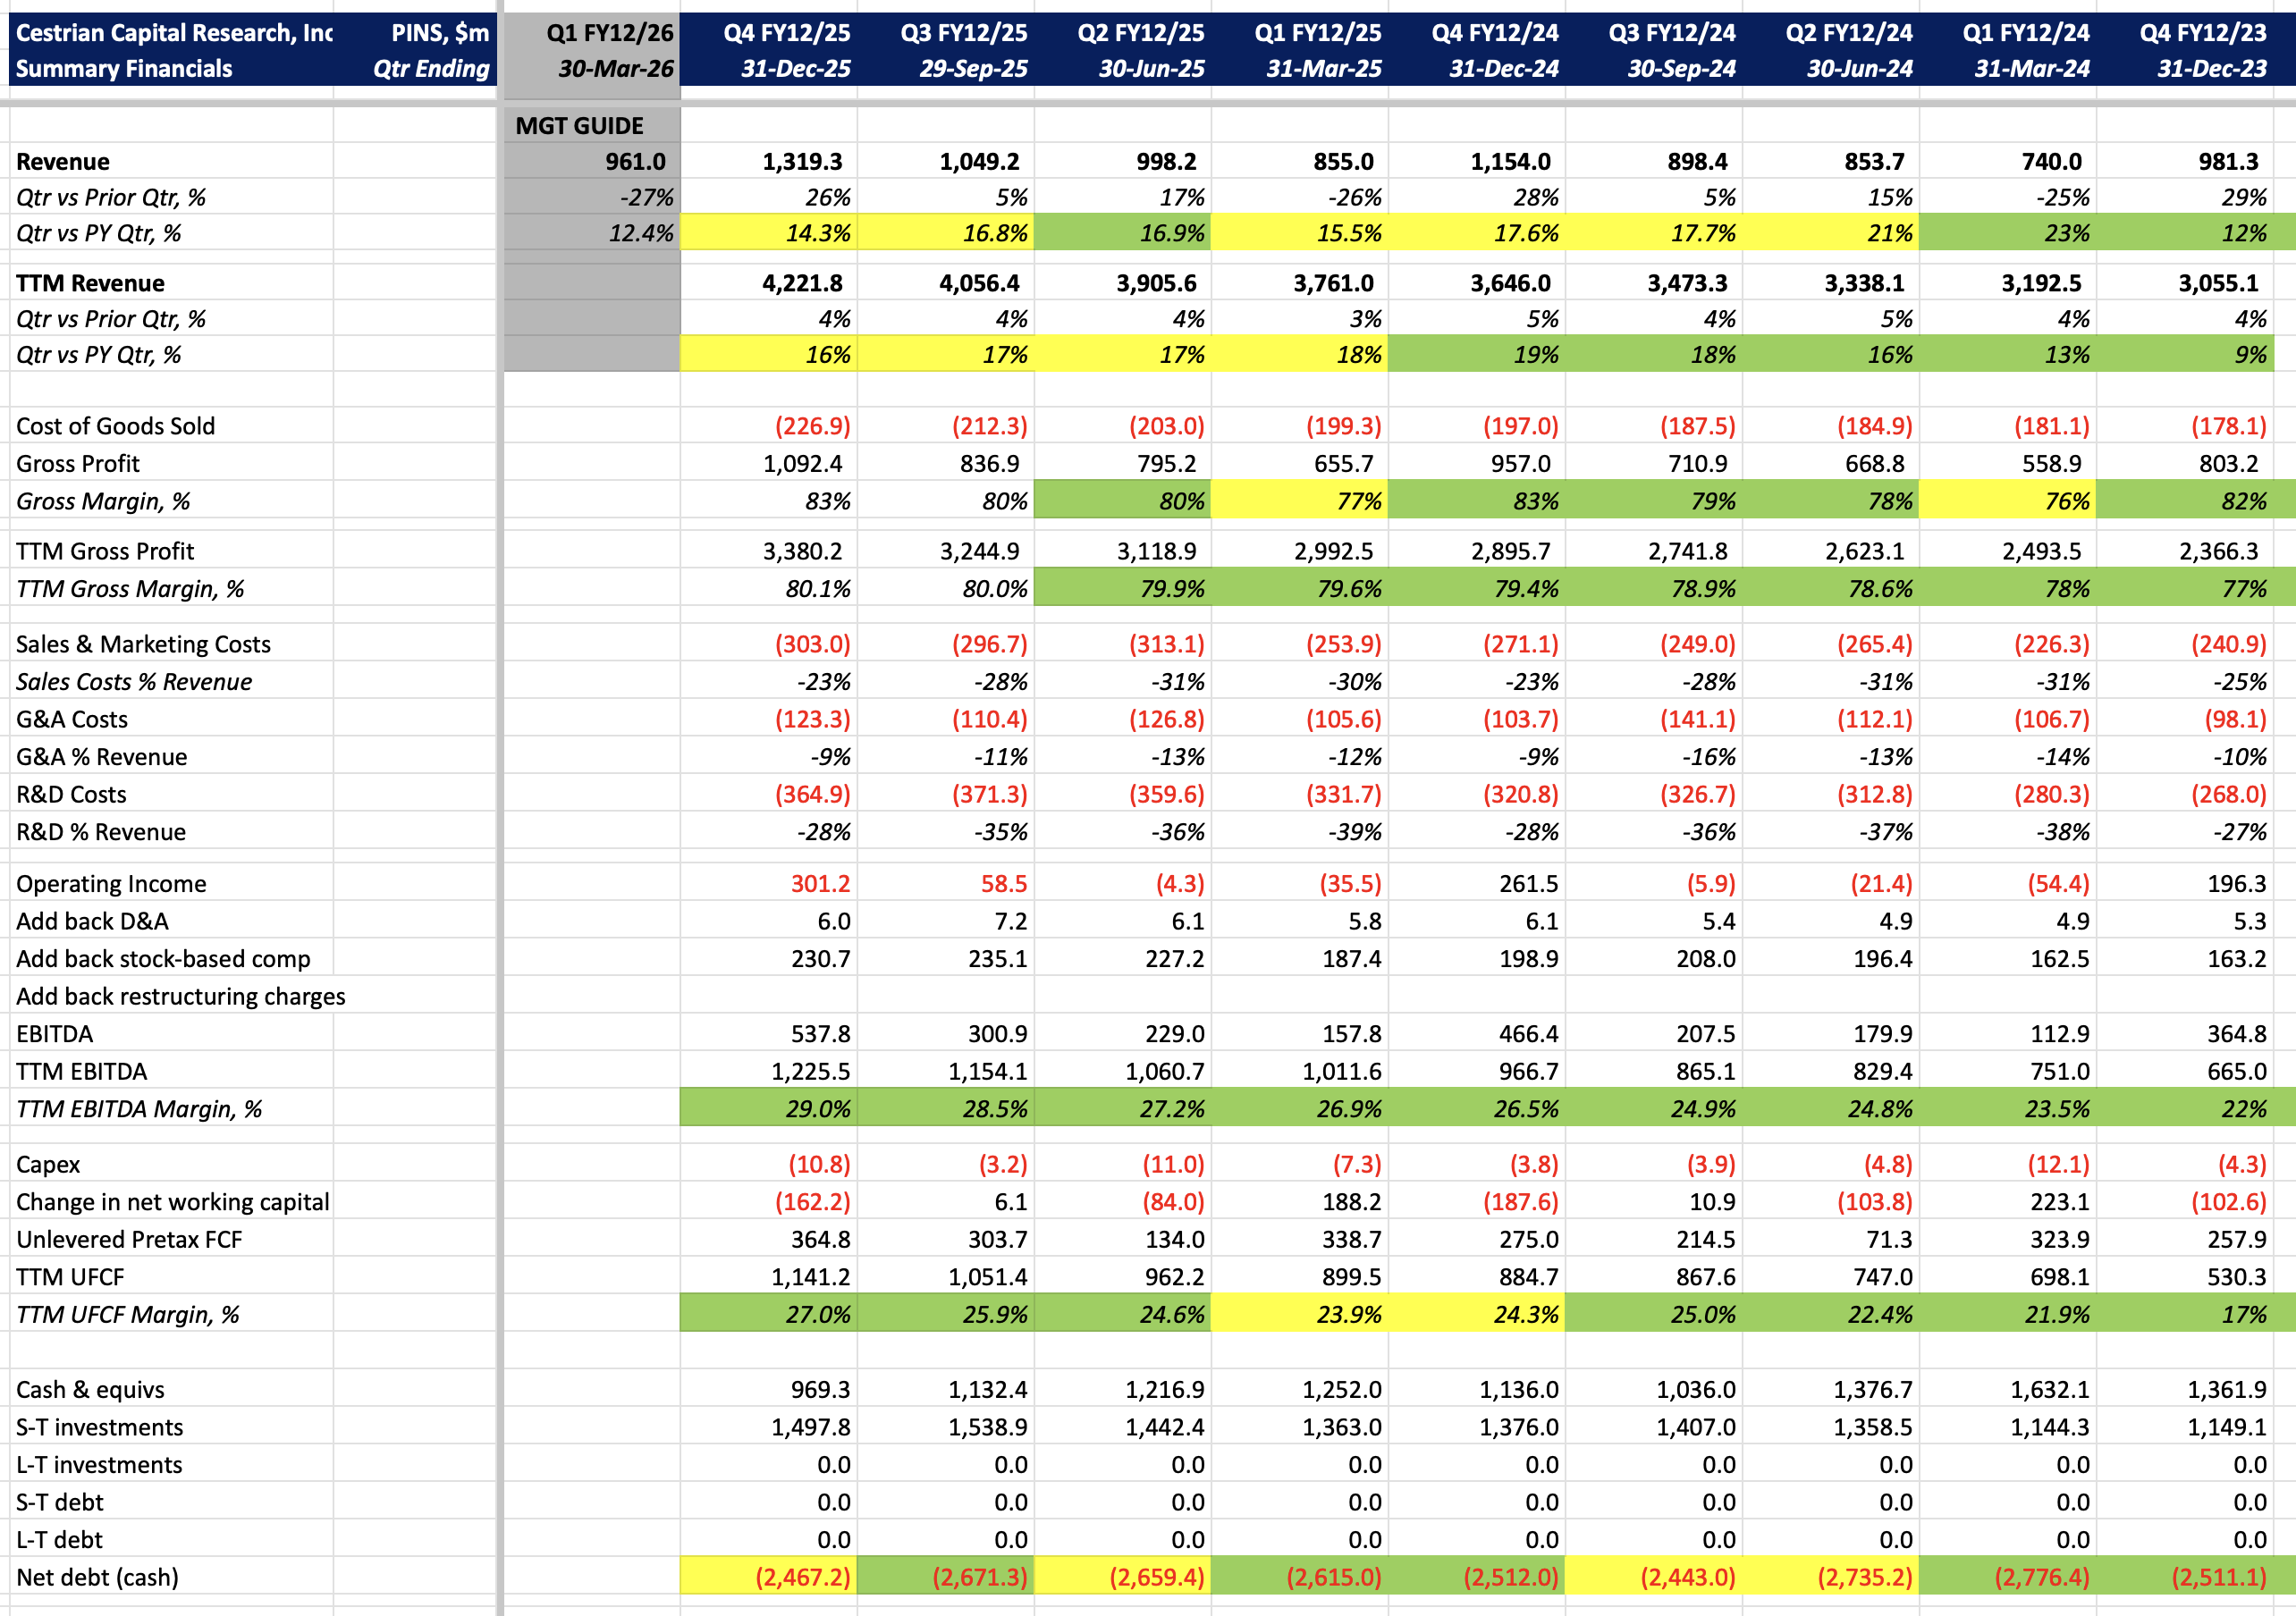This screenshot has width=2296, height=1616.
Task: Select TTM Revenue value 4,221.8
Action: (801, 283)
